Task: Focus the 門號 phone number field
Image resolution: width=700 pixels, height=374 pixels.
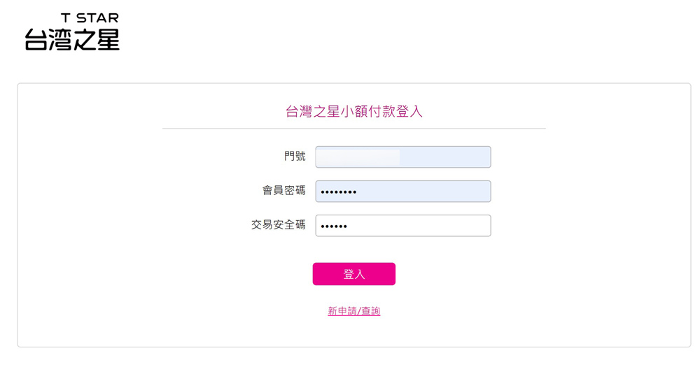Action: 402,157
